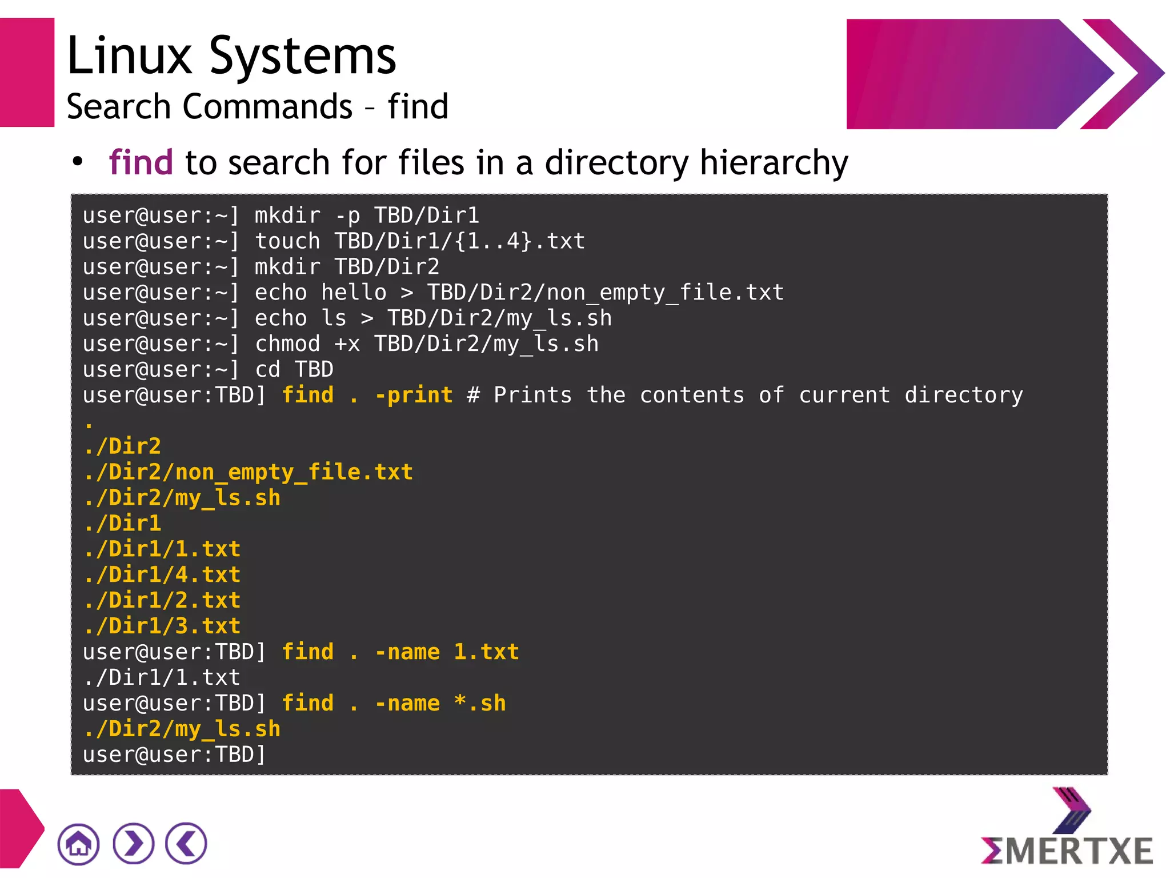Click the first './Dir2/my_ls.sh' output line
1170x878 pixels.
[x=182, y=498]
